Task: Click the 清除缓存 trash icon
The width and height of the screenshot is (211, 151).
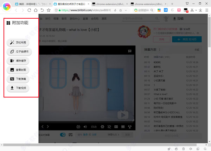Action: [13, 61]
